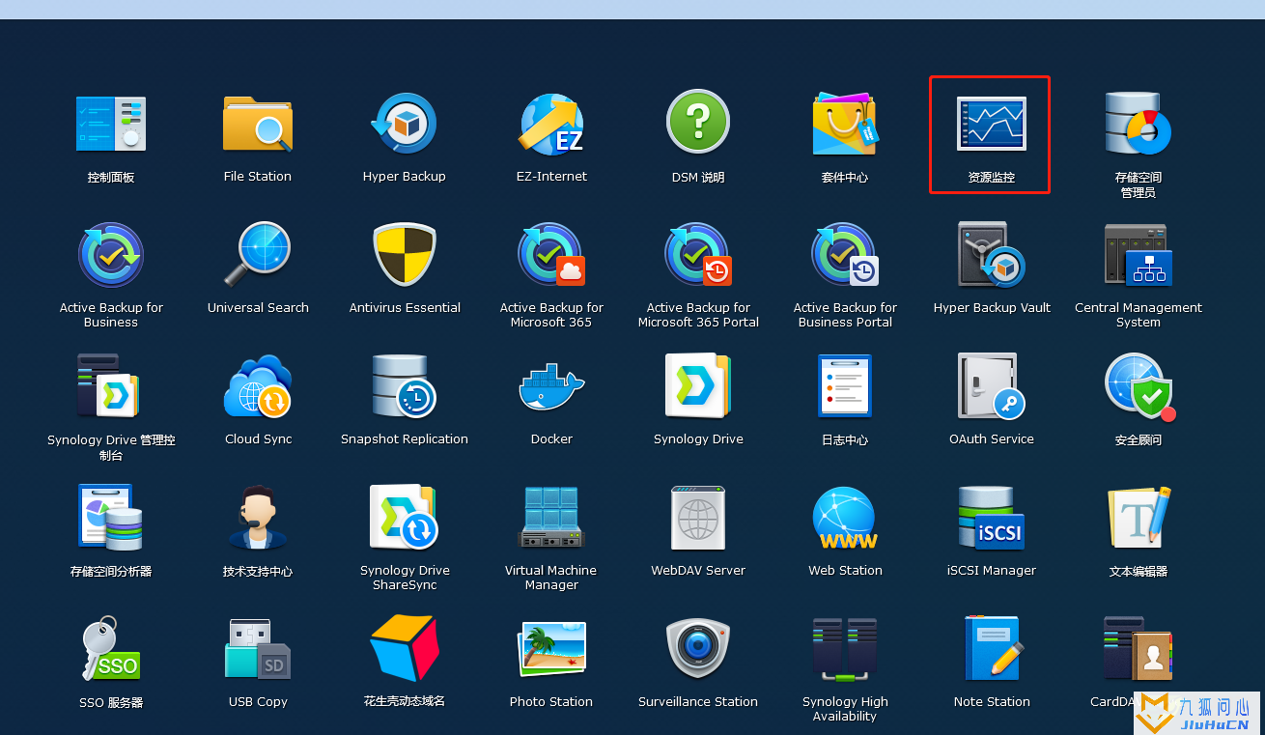This screenshot has height=735, width=1265.
Task: Open the CardDAV Server app
Action: tap(1138, 648)
